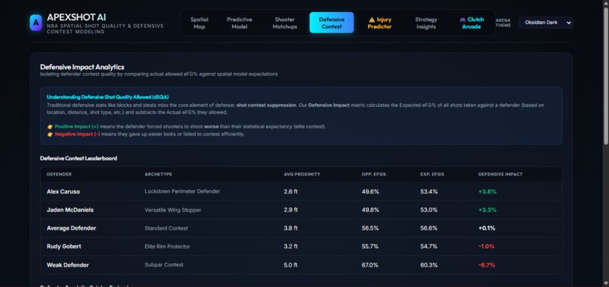609x287 pixels.
Task: Click the Defender column header
Action: pyautogui.click(x=59, y=174)
